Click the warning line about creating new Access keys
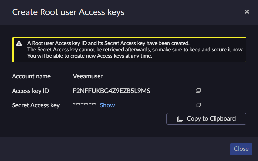 point(90,56)
